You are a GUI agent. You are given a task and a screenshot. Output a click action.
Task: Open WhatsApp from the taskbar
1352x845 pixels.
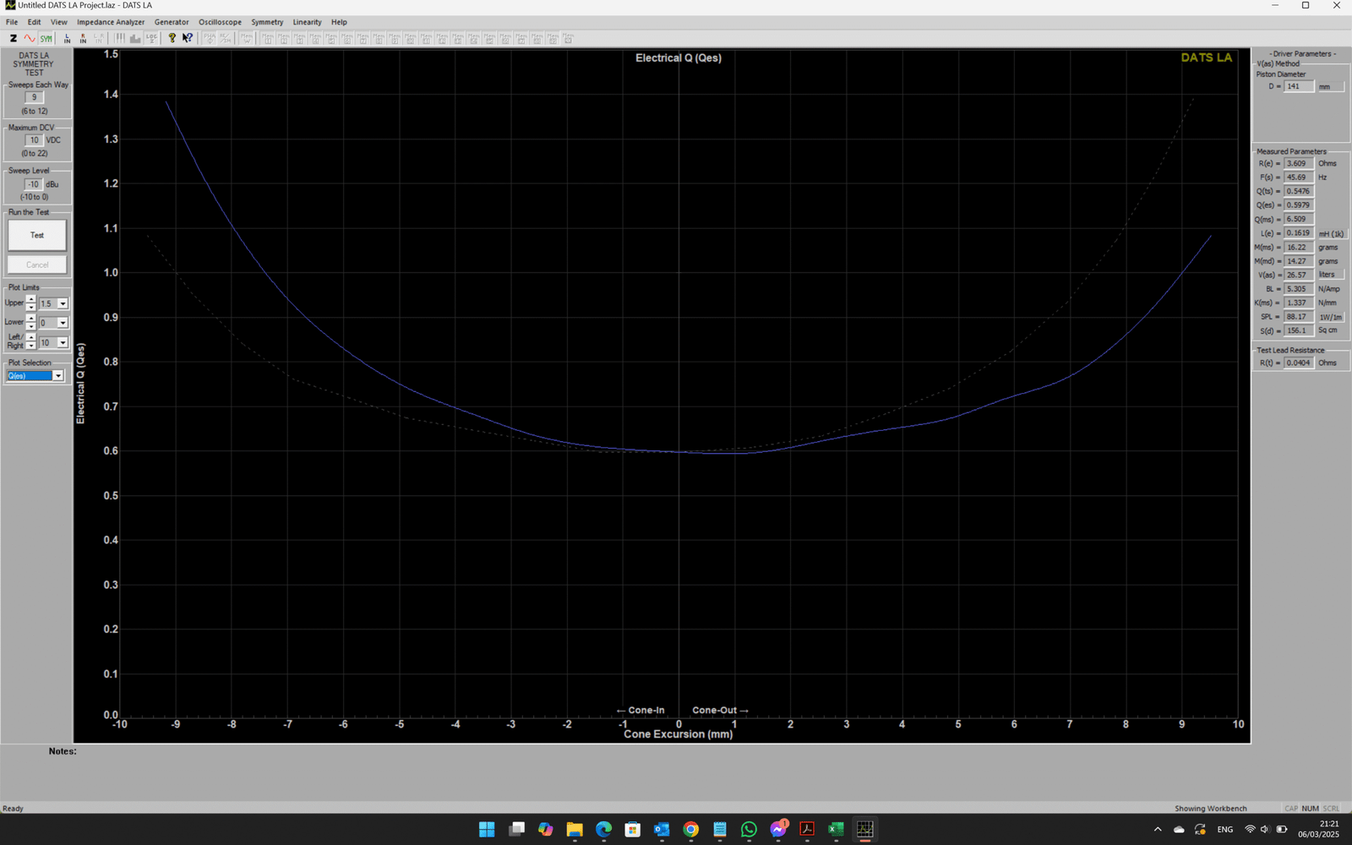(749, 829)
